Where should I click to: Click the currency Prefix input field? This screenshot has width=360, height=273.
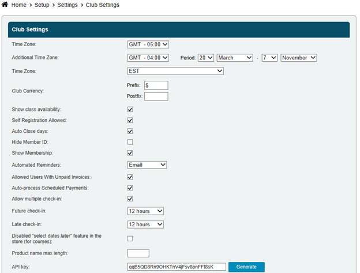click(156, 85)
